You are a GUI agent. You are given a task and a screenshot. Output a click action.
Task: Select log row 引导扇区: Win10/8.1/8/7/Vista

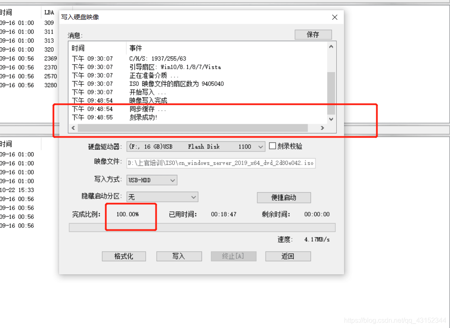(x=198, y=67)
